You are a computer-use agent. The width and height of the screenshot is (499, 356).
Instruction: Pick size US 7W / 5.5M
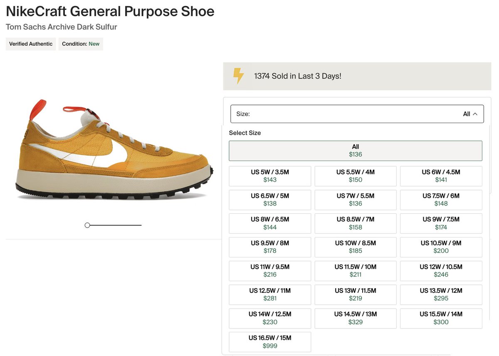[356, 200]
